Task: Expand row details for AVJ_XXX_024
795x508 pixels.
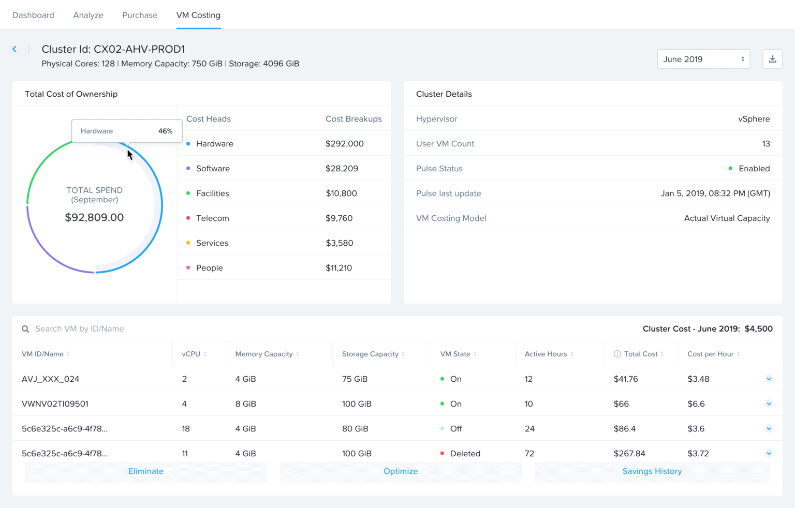Action: click(x=769, y=379)
